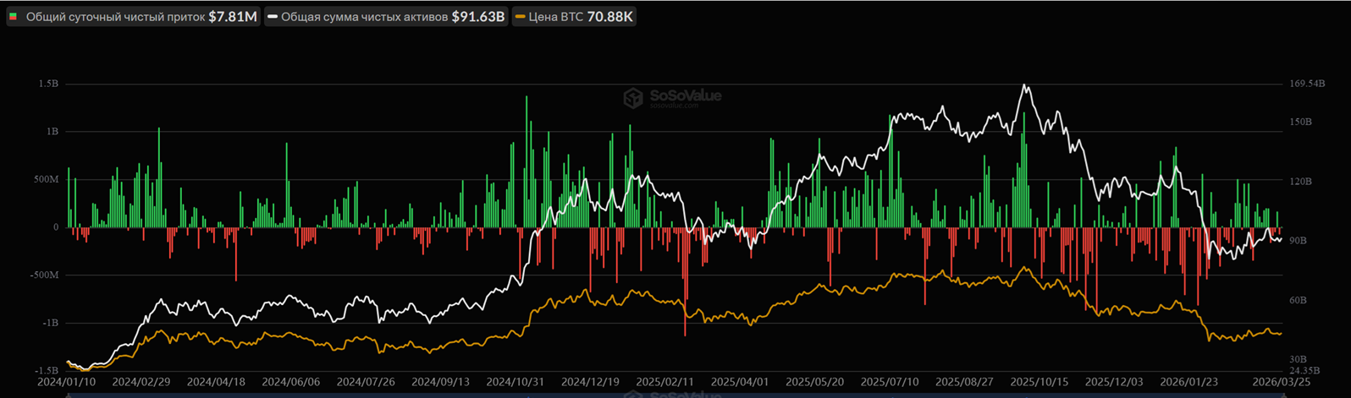Screen dimensions: 1351x398
Task: Click the 2024/07/26 date label
Action: pyautogui.click(x=366, y=382)
